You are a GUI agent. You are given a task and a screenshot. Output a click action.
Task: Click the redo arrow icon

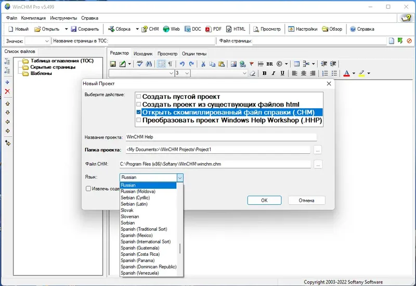coord(191,64)
